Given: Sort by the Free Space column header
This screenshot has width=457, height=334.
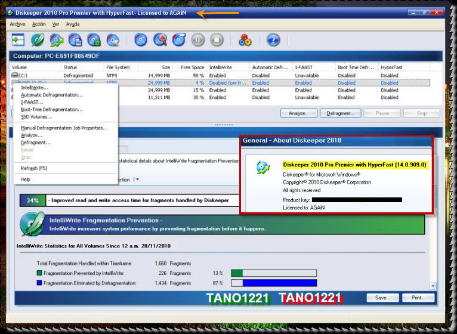Looking at the screenshot, I should (x=190, y=67).
